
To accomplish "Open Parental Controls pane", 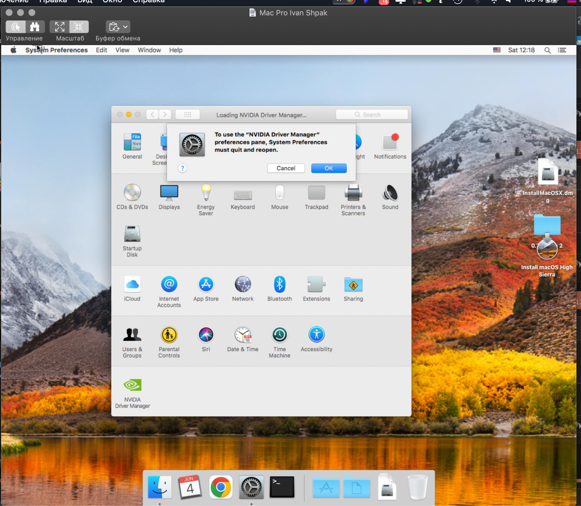I will pyautogui.click(x=169, y=342).
